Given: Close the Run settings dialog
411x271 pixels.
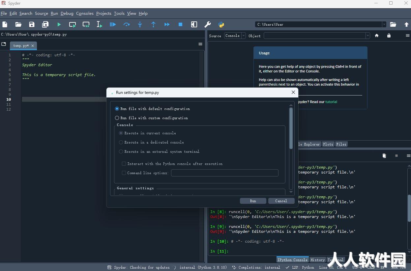Looking at the screenshot, I should point(293,93).
